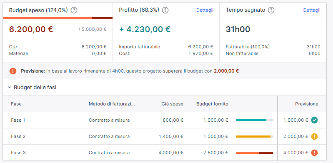Select the Profitto card header
This screenshot has width=333, height=163.
[x=166, y=10]
